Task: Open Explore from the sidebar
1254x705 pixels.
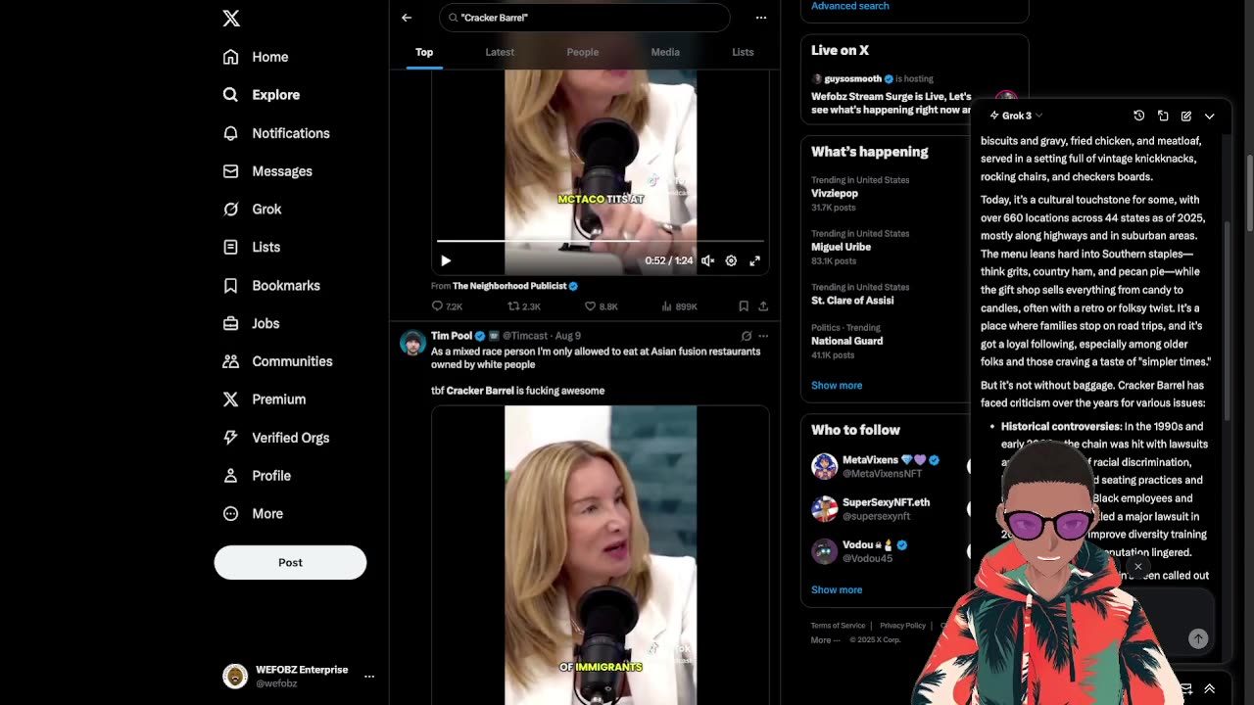Action: pos(262,95)
